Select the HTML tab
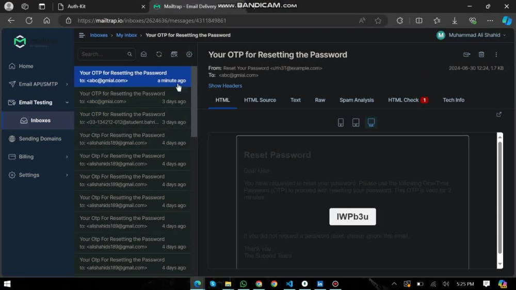Image resolution: width=516 pixels, height=290 pixels. (x=222, y=100)
